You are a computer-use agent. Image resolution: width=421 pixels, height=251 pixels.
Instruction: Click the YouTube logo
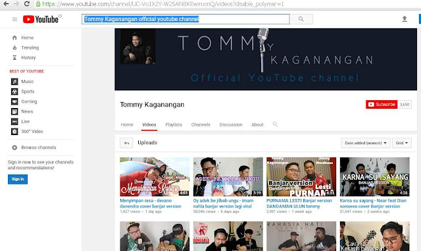tap(41, 19)
